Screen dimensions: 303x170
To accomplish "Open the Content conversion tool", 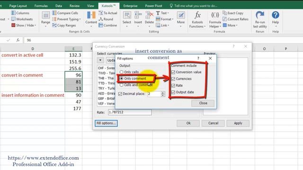I will 91,19.
